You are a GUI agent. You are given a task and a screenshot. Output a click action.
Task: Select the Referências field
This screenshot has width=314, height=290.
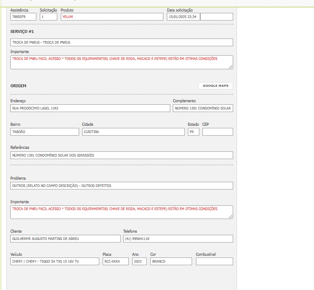[121, 155]
